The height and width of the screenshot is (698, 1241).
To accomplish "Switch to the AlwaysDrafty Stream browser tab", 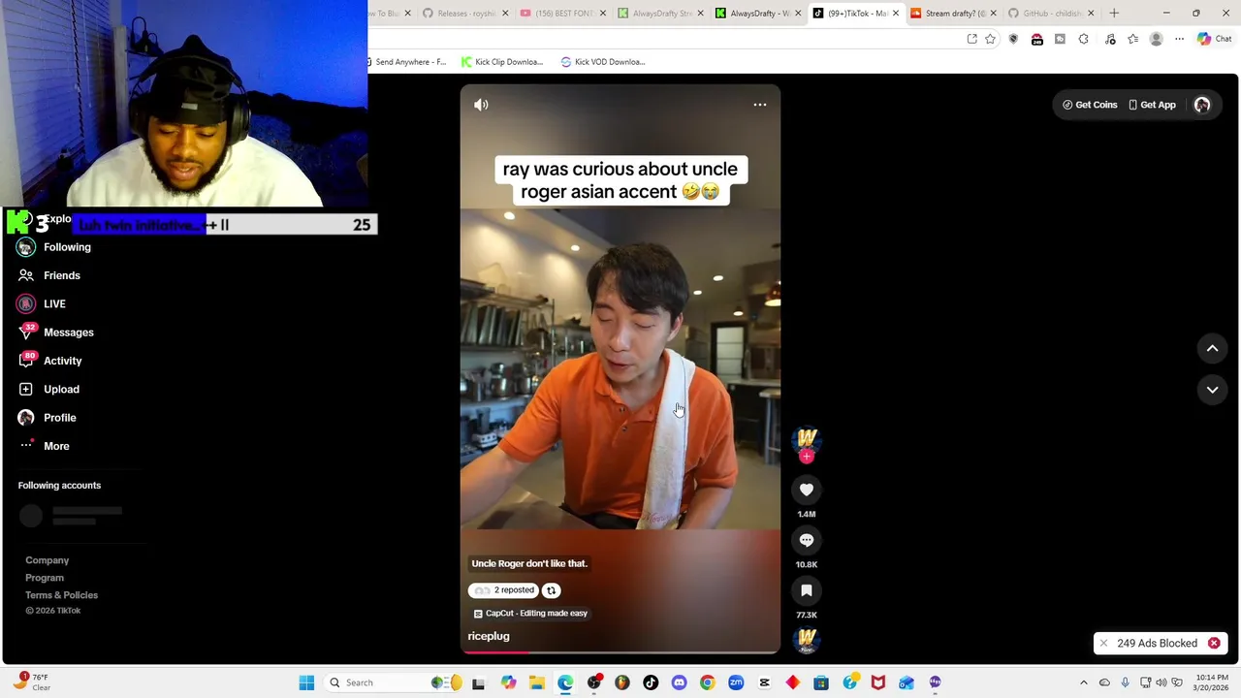I will pyautogui.click(x=660, y=14).
